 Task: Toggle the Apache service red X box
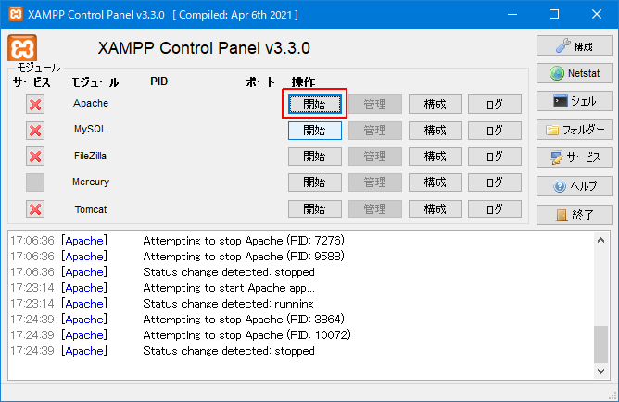[x=35, y=105]
